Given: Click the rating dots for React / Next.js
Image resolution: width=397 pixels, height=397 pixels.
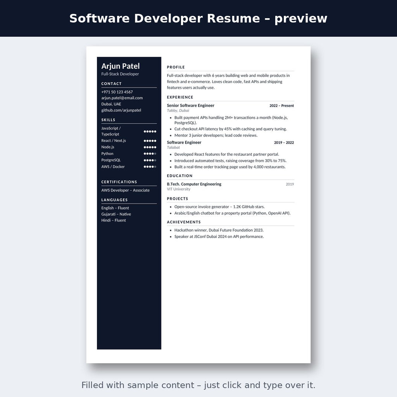Looking at the screenshot, I should 150,141.
